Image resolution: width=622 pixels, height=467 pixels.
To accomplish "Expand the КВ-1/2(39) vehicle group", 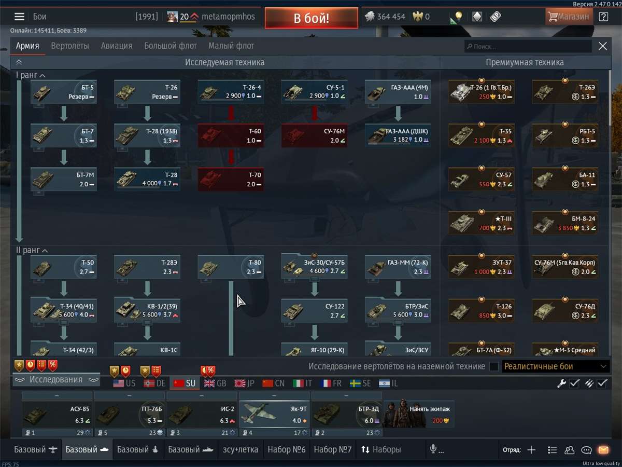I will point(147,324).
